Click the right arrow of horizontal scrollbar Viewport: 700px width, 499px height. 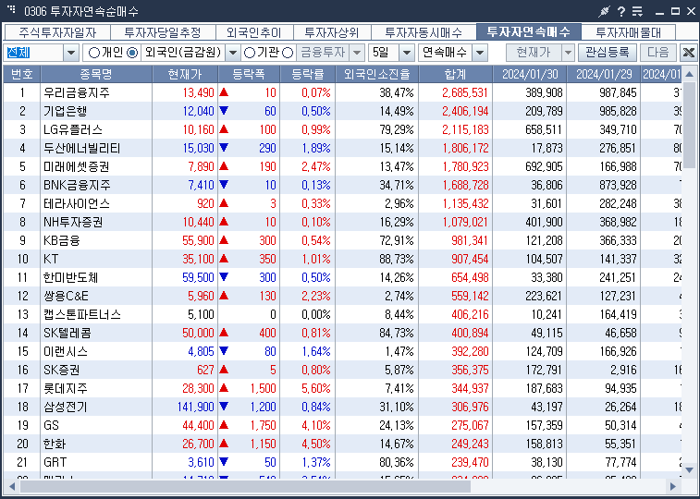tap(673, 486)
